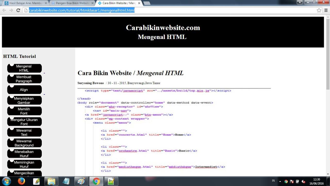The image size is (330, 186).
Task: Open the green notepad taskbar app
Action: (111, 181)
